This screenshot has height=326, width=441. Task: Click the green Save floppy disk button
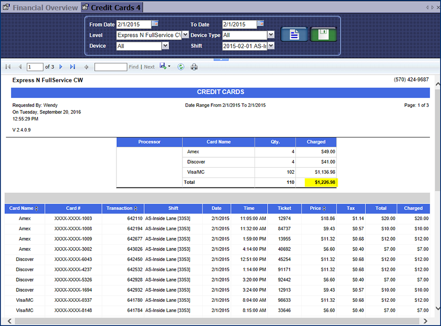coord(323,34)
